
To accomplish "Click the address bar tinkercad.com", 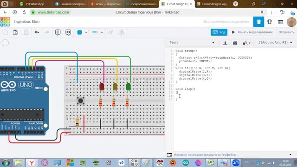I will click(53, 13).
